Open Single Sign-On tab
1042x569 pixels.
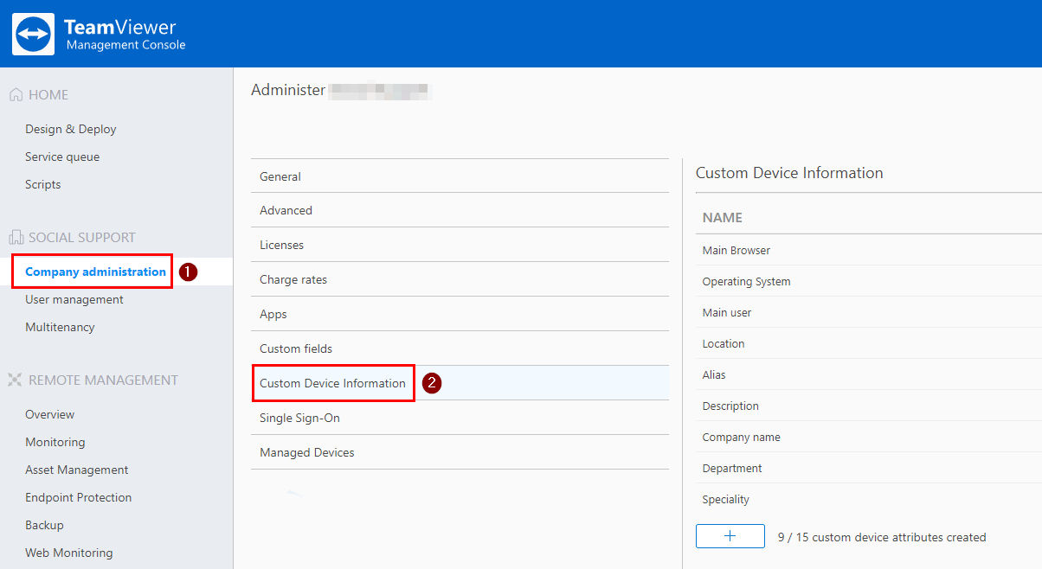(x=460, y=418)
